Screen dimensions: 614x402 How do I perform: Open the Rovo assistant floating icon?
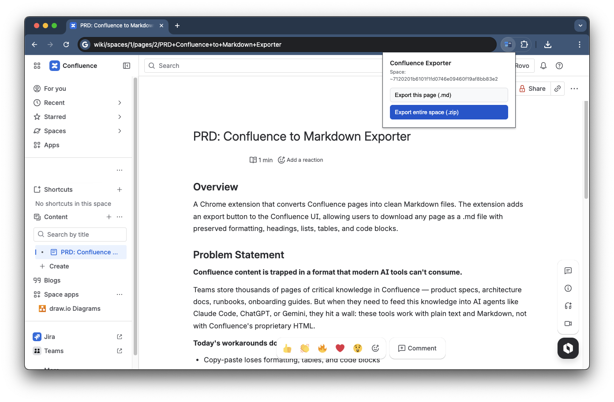[568, 348]
